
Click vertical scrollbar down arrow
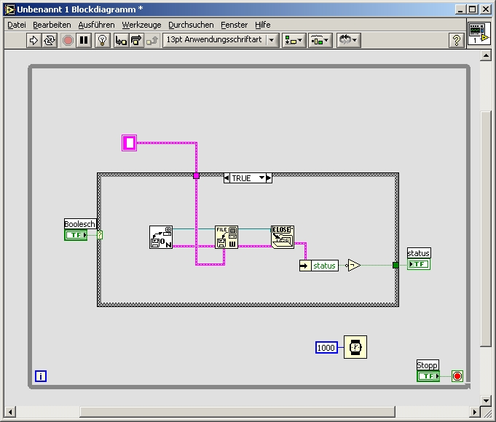tap(486, 400)
